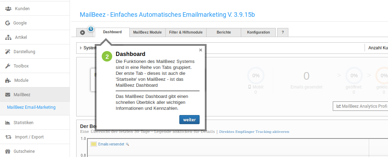Click the Import / Export arrows icon
The height and width of the screenshot is (157, 388).
8,137
